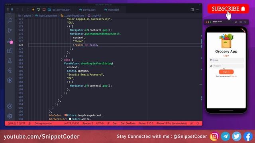Viewport: 255px width, 143px height.
Task: Select iPhone 13 Pro device in status bar
Action: [x=171, y=124]
